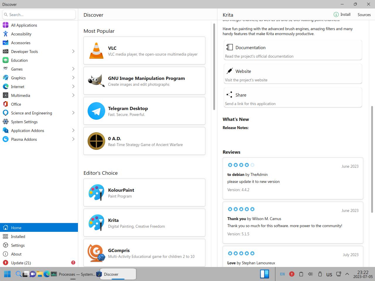Image resolution: width=375 pixels, height=281 pixels.
Task: Open the Update (21) page
Action: point(39,263)
